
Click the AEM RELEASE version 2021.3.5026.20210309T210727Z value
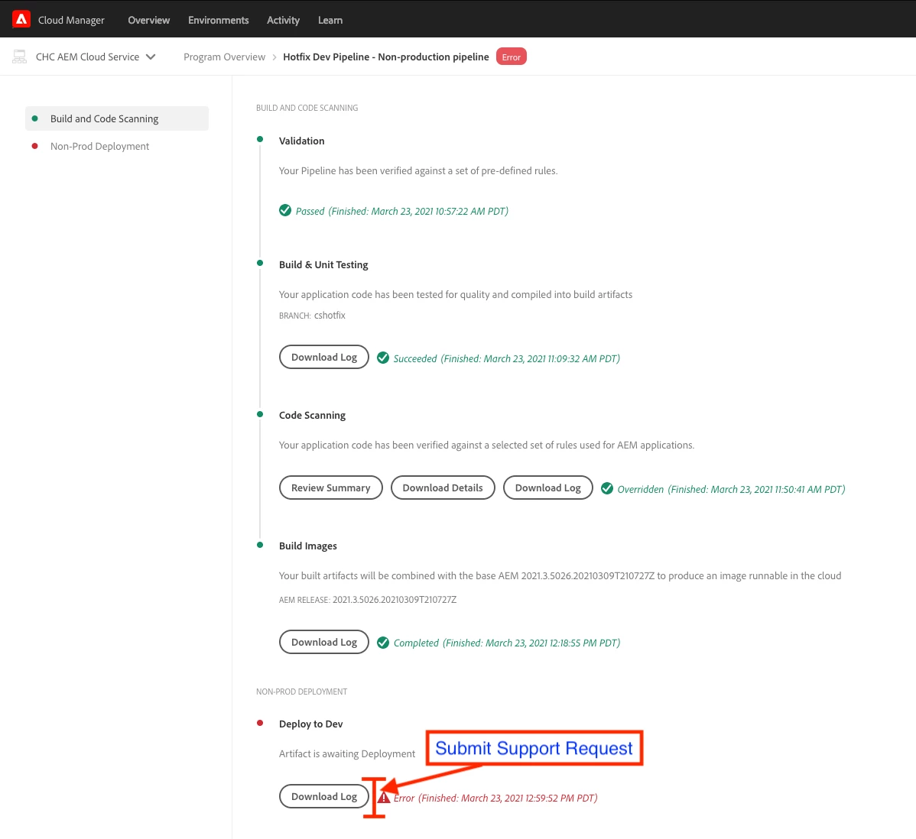coord(395,600)
